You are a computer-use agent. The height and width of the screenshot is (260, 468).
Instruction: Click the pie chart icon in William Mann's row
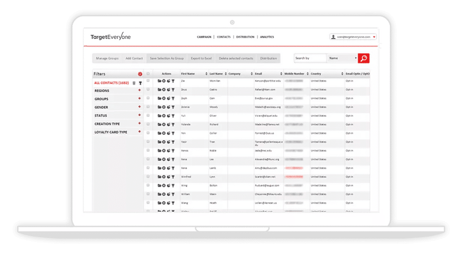point(169,194)
